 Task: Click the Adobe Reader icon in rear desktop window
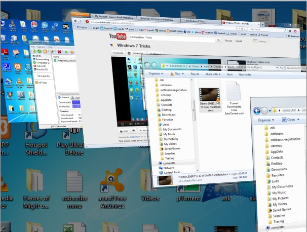click(5, 53)
